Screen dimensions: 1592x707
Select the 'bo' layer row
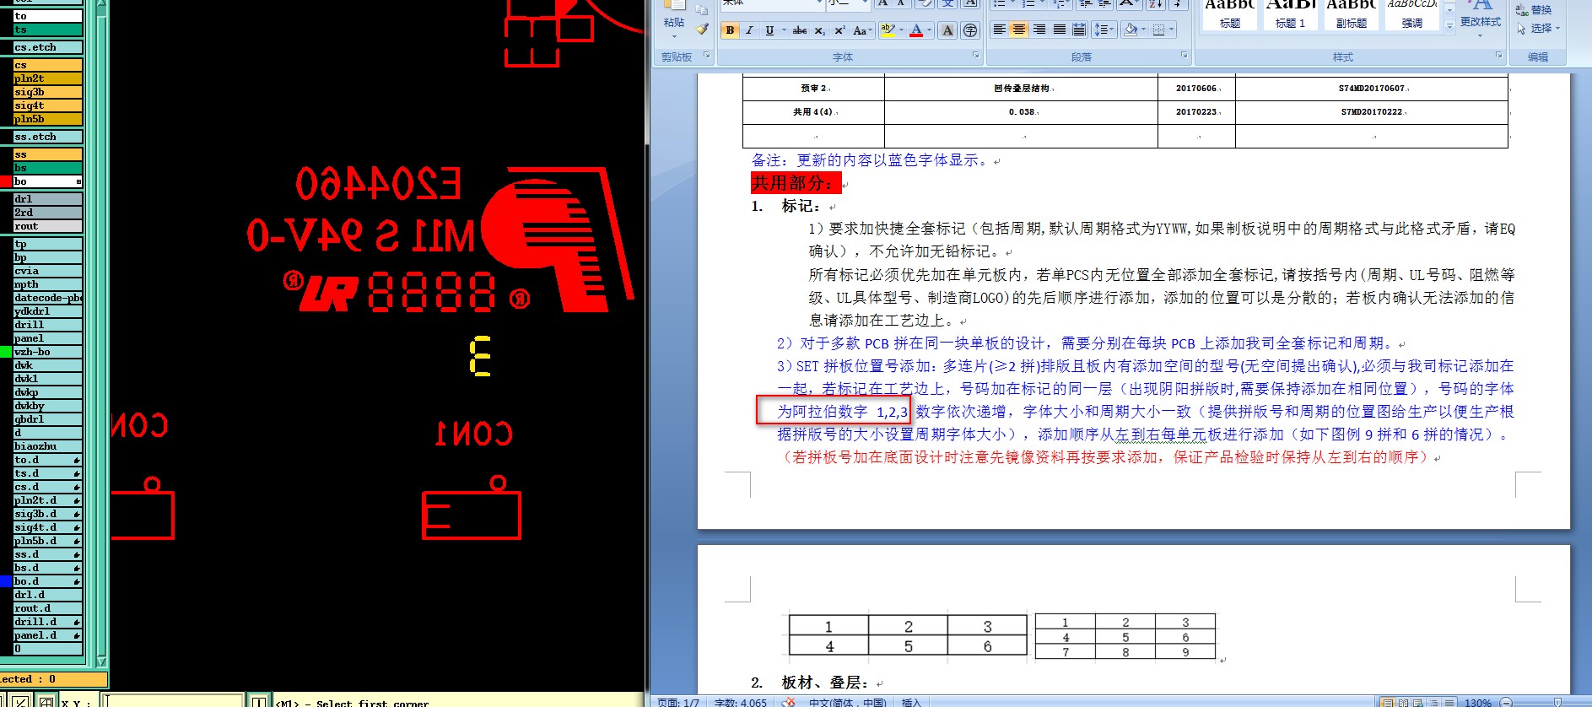click(48, 181)
